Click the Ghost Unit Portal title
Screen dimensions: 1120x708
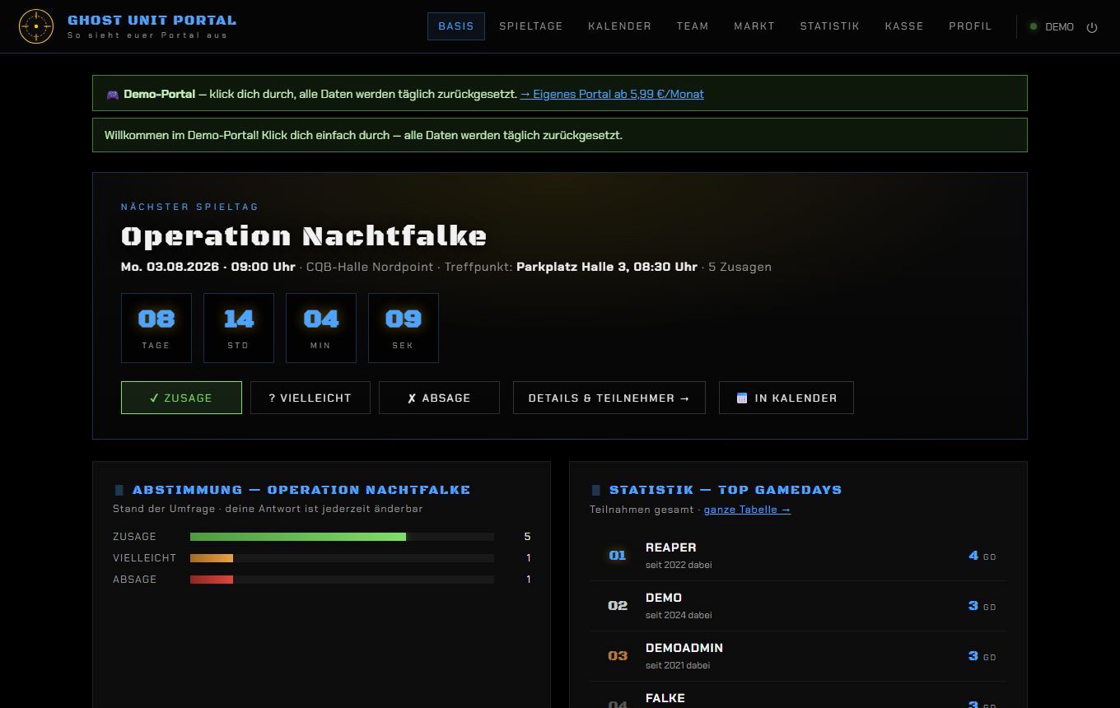click(152, 20)
